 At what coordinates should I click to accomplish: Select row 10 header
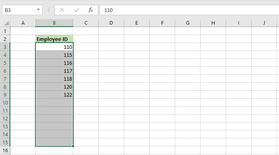[5, 103]
